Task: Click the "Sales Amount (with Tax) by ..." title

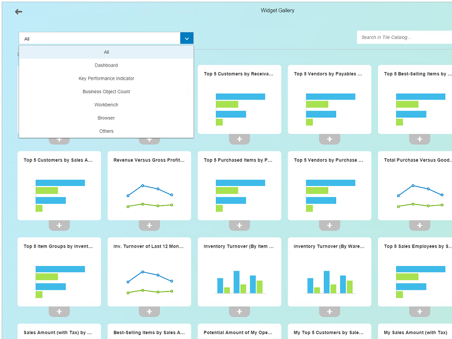Action: pyautogui.click(x=58, y=332)
